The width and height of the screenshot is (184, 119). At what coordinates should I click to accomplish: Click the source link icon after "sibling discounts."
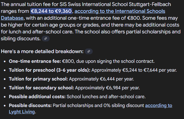(x=46, y=39)
